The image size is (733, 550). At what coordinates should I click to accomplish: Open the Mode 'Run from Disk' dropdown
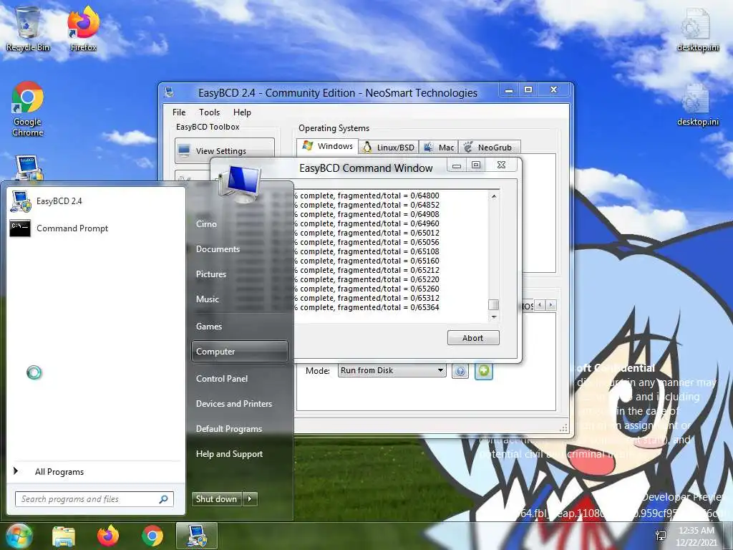pos(392,370)
